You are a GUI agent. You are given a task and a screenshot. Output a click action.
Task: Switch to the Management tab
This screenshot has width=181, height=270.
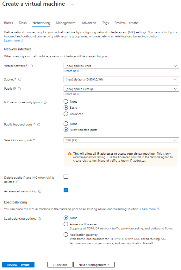(x=66, y=23)
